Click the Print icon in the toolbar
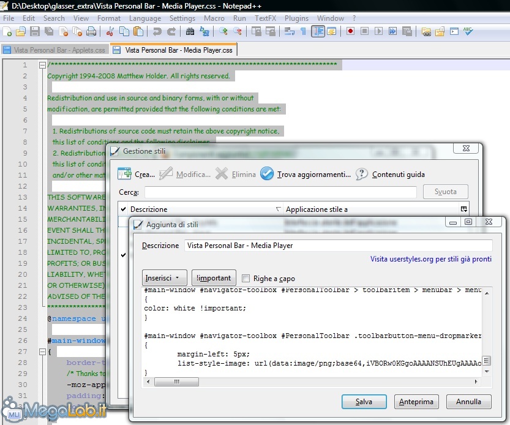The image size is (510, 425). click(x=91, y=31)
